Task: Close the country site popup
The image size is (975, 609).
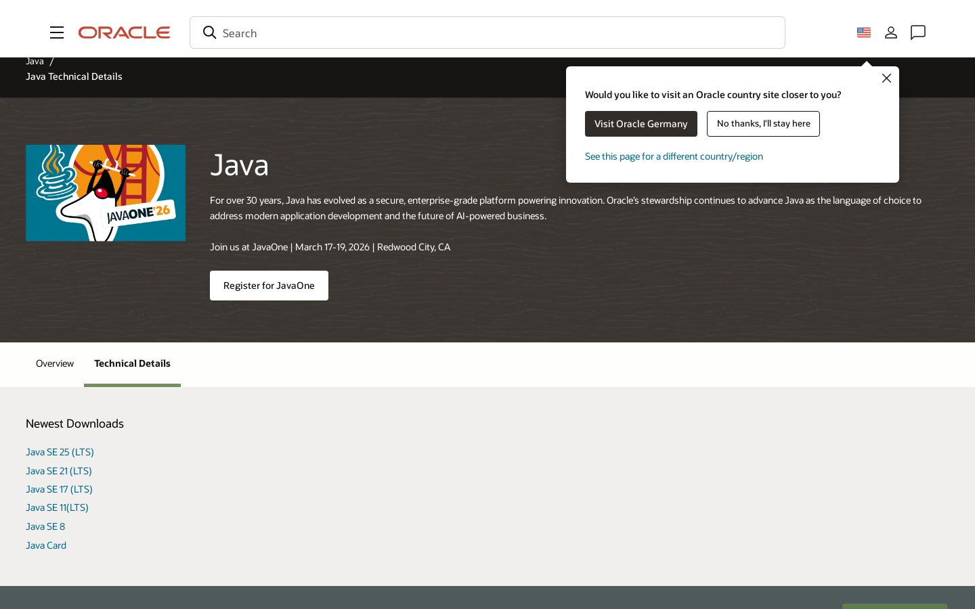Action: [x=886, y=78]
